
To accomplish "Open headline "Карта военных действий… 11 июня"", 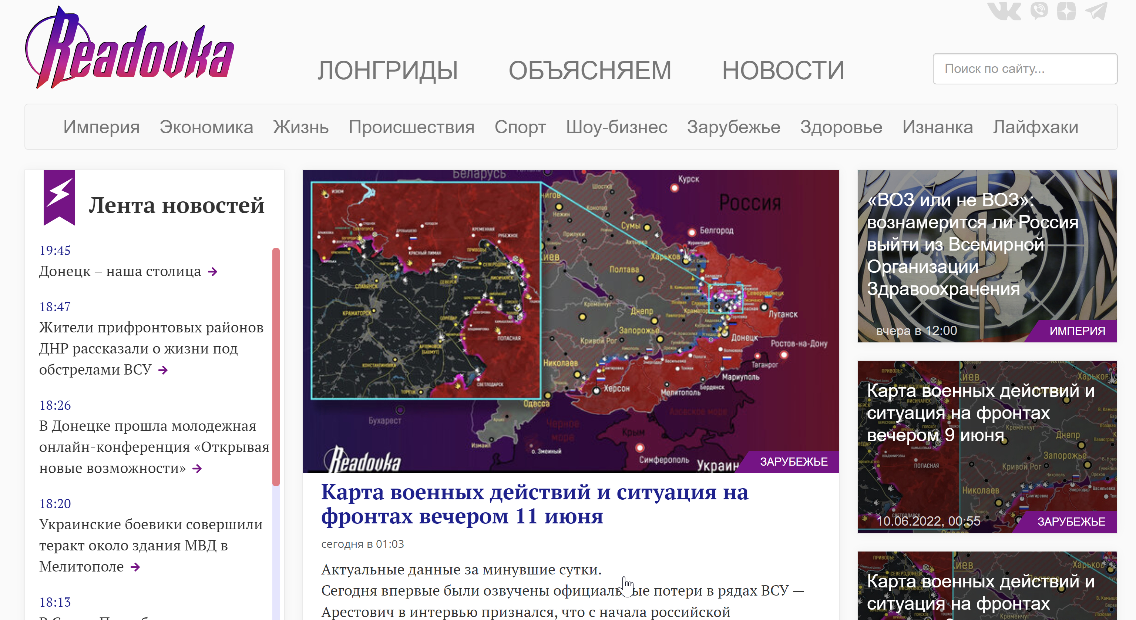I will tap(534, 504).
